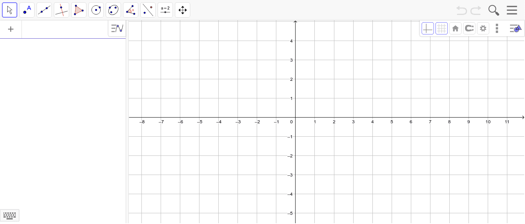The width and height of the screenshot is (525, 224).
Task: Select the Ellipse conic tool
Action: click(113, 10)
